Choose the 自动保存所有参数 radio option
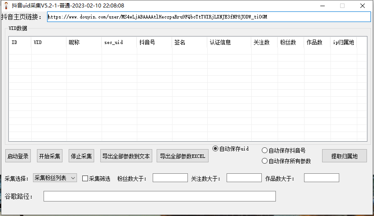This screenshot has width=374, height=216. tap(265, 161)
